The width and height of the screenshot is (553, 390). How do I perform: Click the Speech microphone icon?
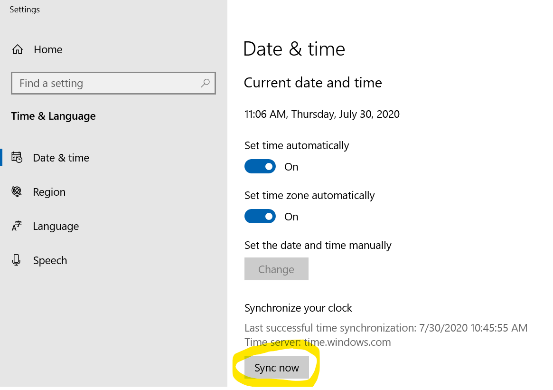tap(17, 260)
